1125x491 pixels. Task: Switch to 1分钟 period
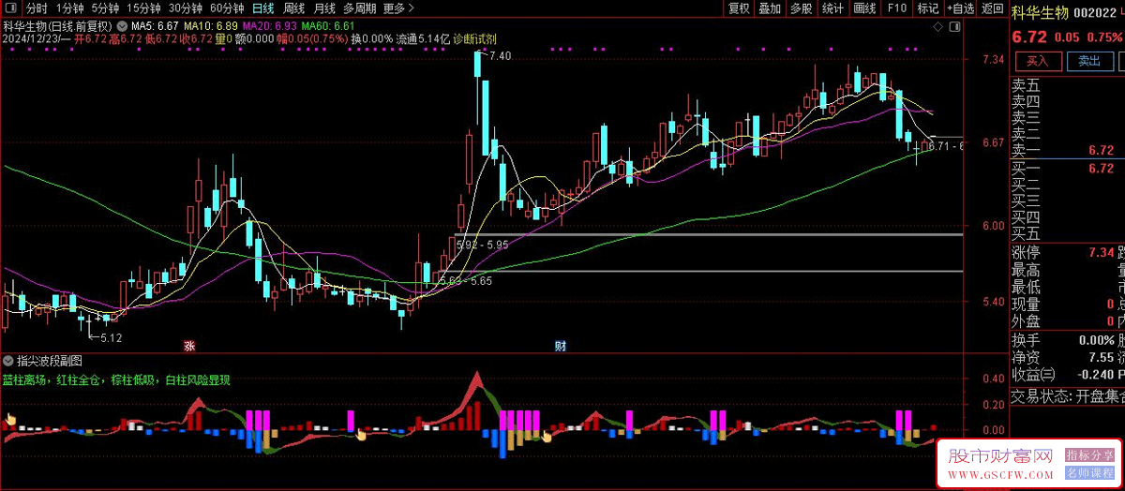(70, 8)
